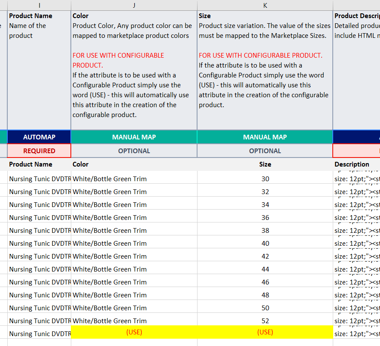Click MANUAL MAP cell in the Size column
Viewport: 380px width, 346px height.
click(265, 137)
